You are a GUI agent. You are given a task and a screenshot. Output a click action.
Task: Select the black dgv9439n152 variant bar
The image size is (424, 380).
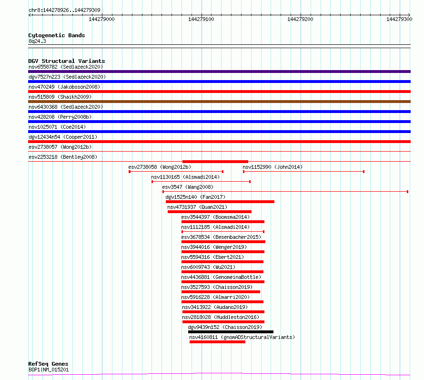tap(231, 332)
